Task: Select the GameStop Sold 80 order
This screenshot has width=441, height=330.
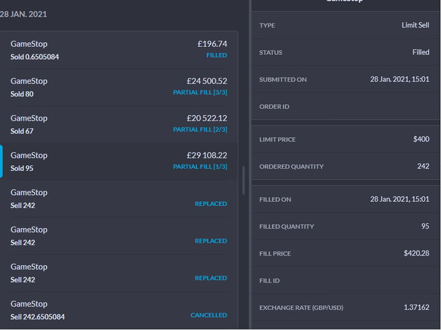Action: 119,87
